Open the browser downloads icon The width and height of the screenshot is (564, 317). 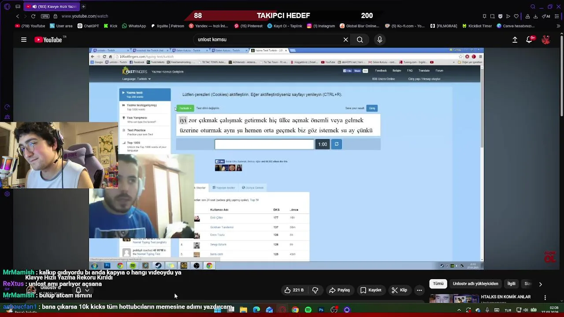tap(535, 16)
